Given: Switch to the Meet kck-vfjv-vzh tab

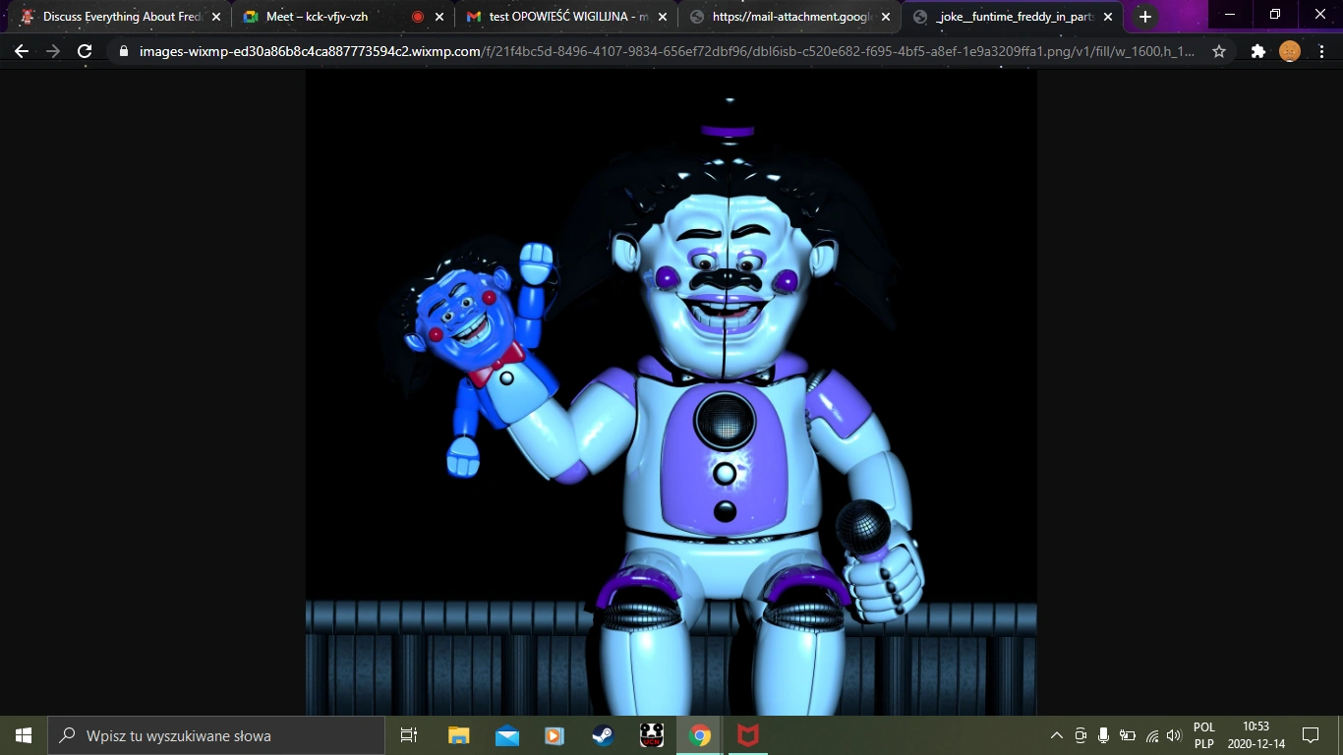Looking at the screenshot, I should pos(315,16).
